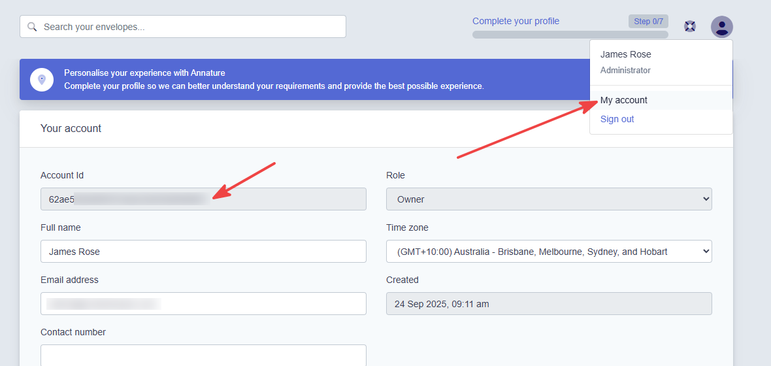Focus the Search your envelopes field
Viewport: 771px width, 366px height.
click(183, 27)
